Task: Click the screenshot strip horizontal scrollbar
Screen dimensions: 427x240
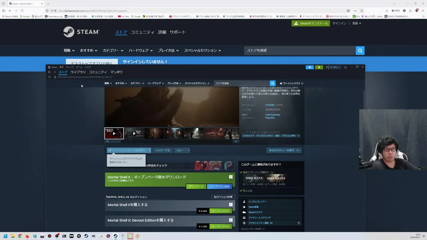Action: [172, 141]
